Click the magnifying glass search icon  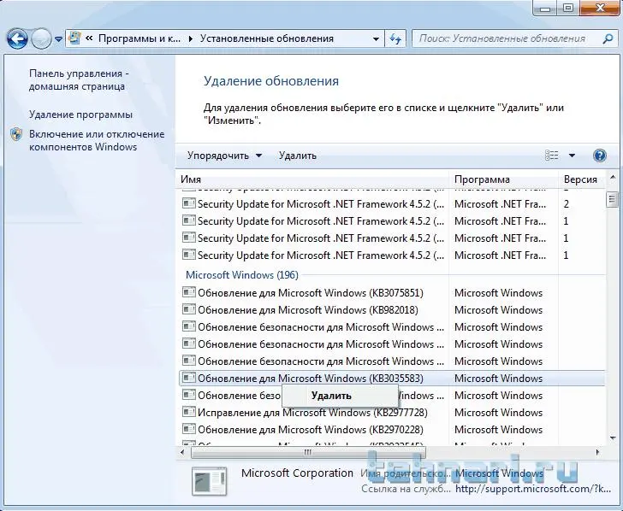tap(608, 39)
